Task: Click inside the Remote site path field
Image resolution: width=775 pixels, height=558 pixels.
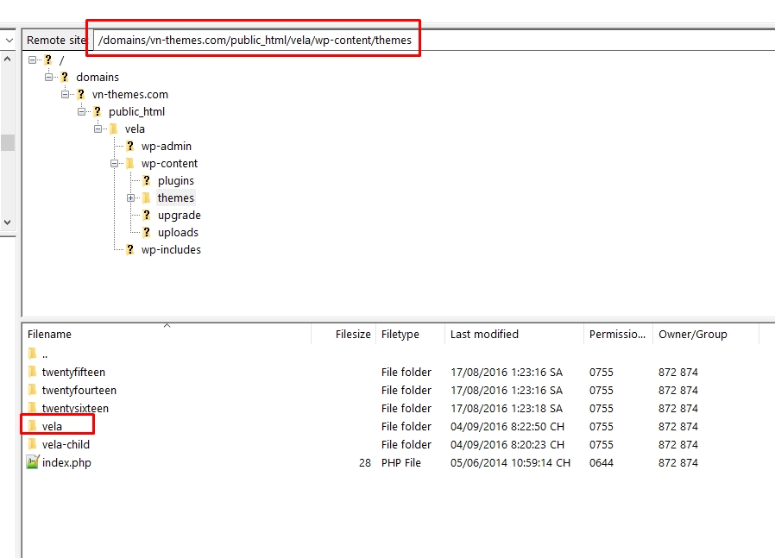Action: pos(250,40)
